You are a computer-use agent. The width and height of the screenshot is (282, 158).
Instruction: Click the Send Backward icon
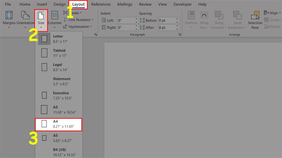tap(237, 15)
